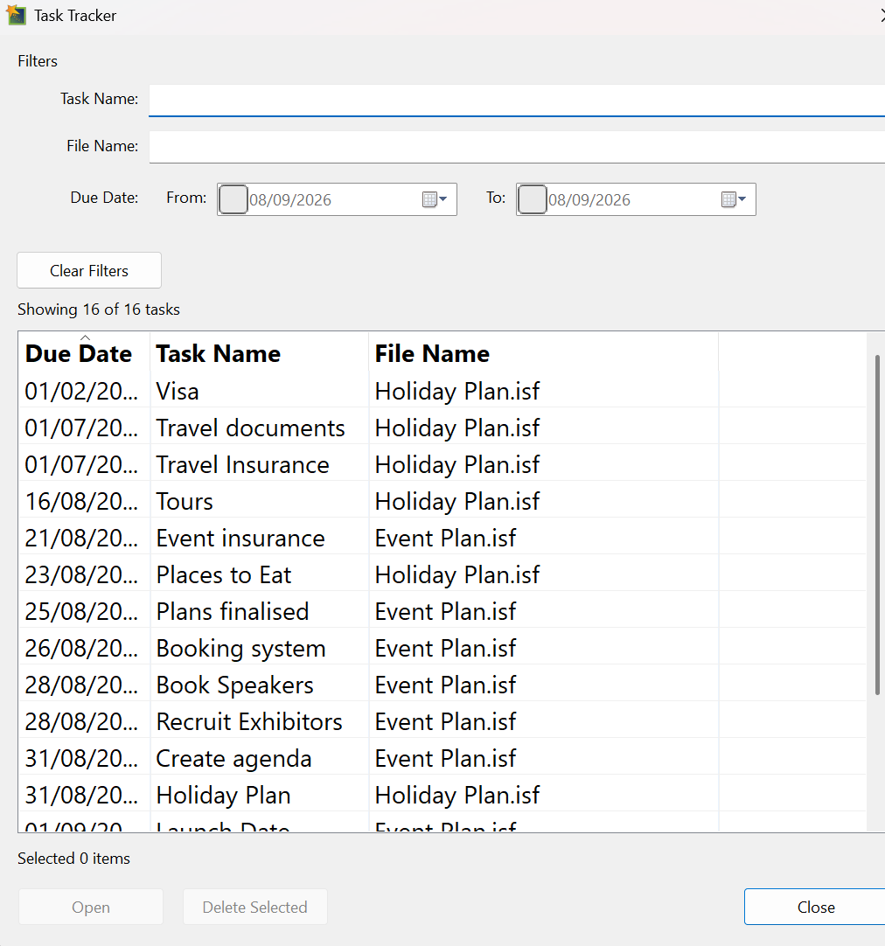
Task: Select the Visa task row
Action: coord(442,391)
